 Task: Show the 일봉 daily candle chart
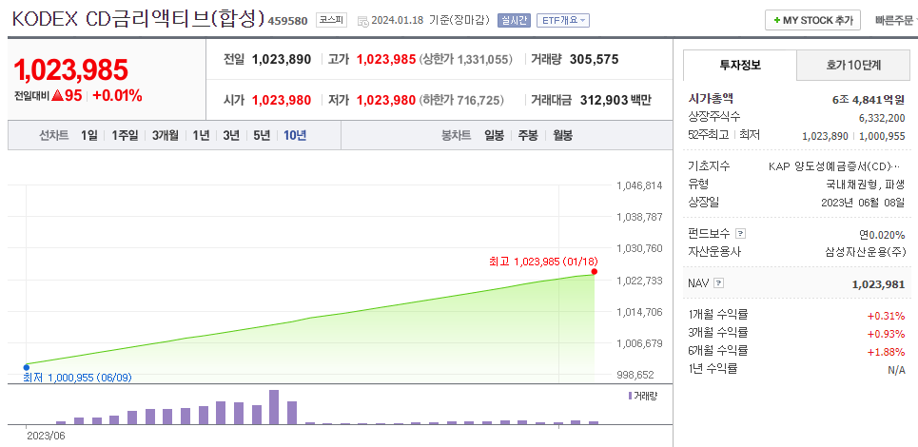tap(494, 136)
